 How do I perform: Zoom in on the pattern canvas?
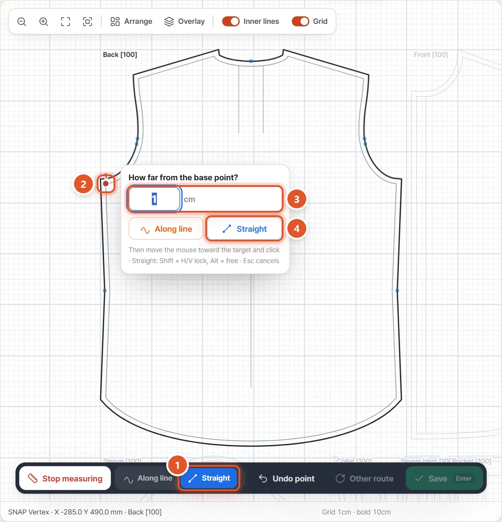click(44, 22)
